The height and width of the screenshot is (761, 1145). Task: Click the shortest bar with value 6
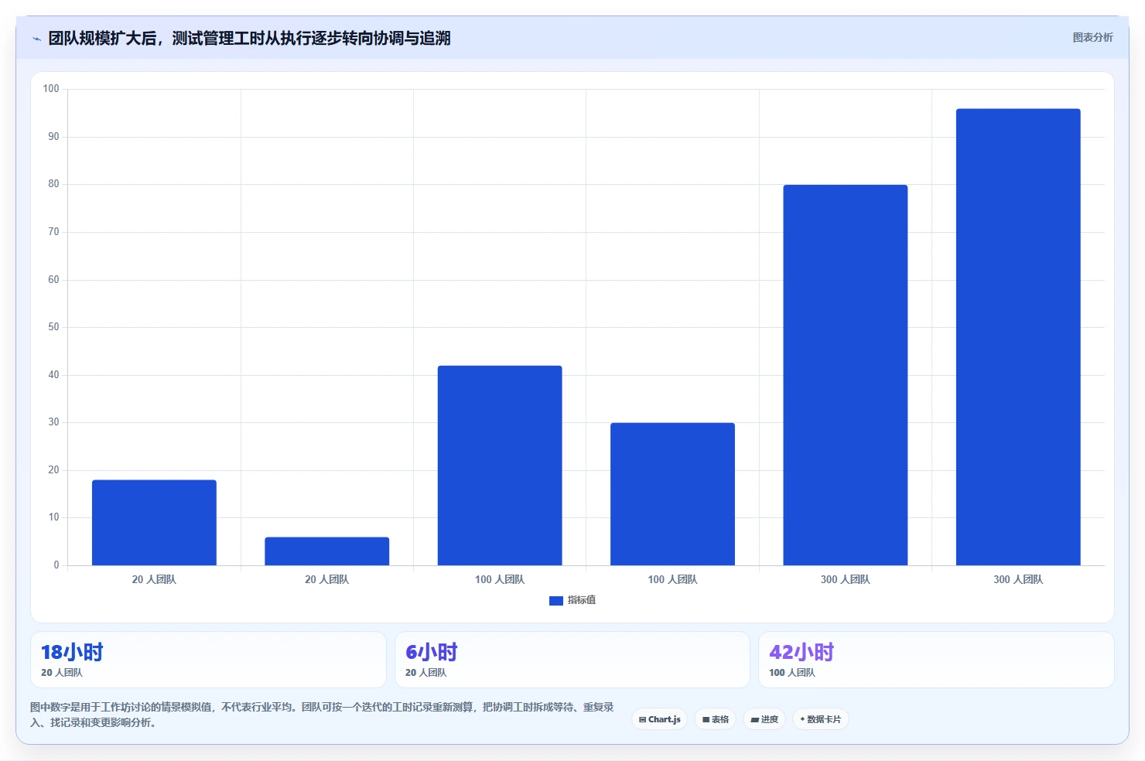coord(326,551)
